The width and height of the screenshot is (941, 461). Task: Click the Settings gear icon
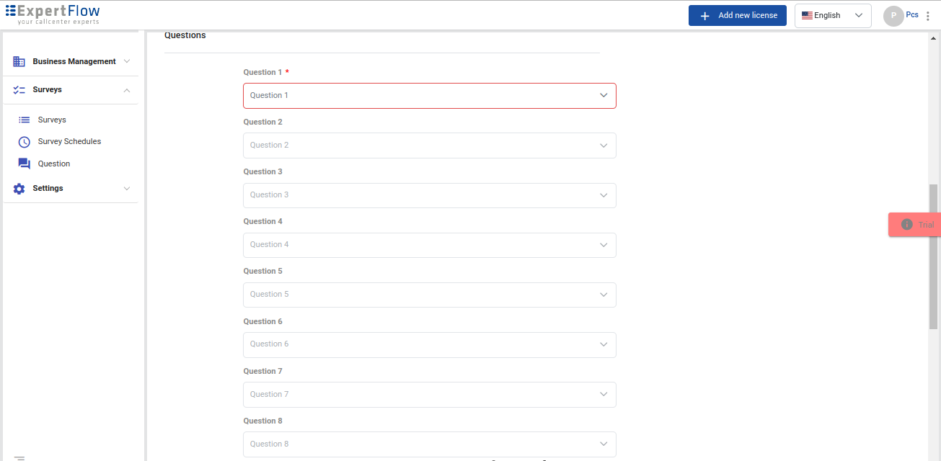click(19, 189)
